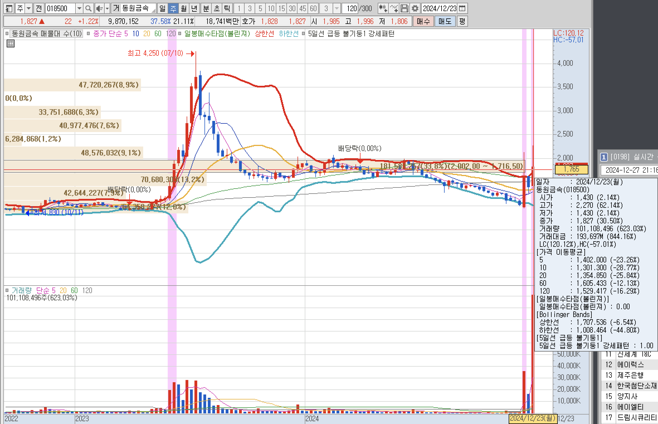This screenshot has height=424, width=658.
Task: Switch to 일 daily chart period
Action: coord(162,9)
